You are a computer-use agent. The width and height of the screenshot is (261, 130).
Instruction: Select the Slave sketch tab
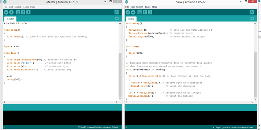pyautogui.click(x=131, y=19)
